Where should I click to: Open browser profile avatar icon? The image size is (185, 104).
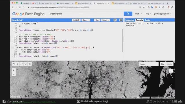(169, 7)
